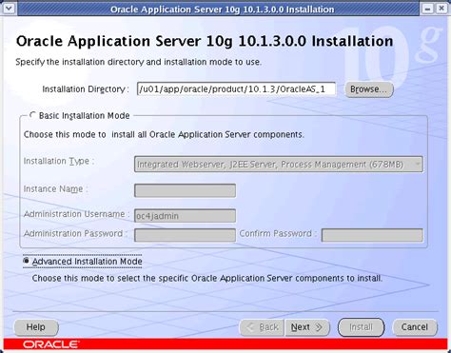Click the Confirm Password field

[372, 235]
